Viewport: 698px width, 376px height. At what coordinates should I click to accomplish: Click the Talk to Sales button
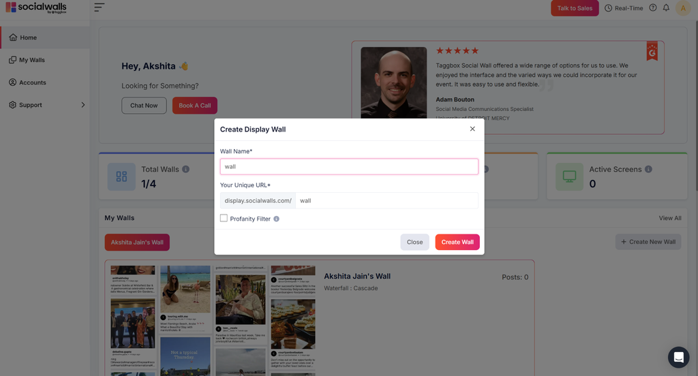click(x=575, y=8)
